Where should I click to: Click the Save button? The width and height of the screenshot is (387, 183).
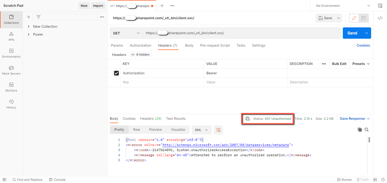326,18
